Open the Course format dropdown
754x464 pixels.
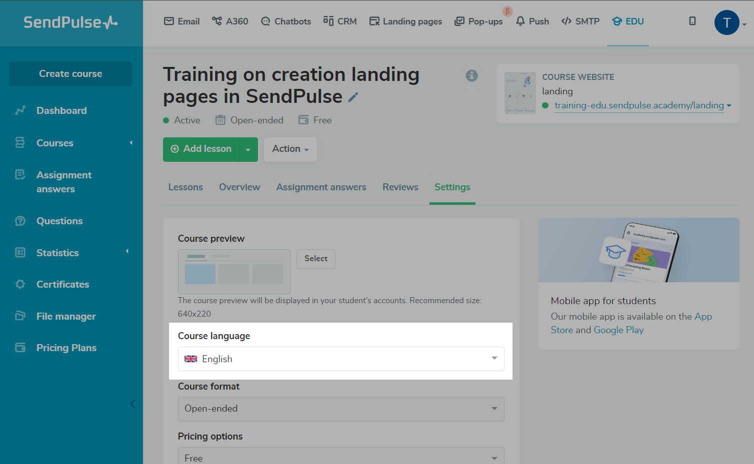click(x=341, y=409)
